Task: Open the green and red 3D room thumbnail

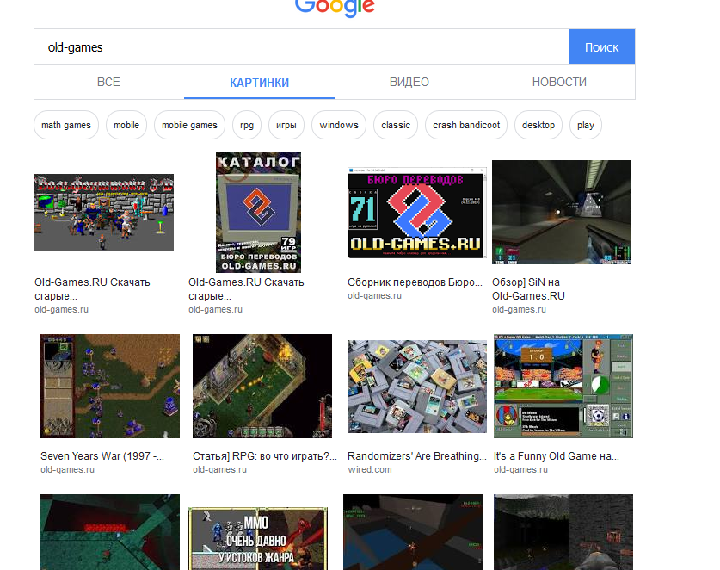Action: (110, 532)
